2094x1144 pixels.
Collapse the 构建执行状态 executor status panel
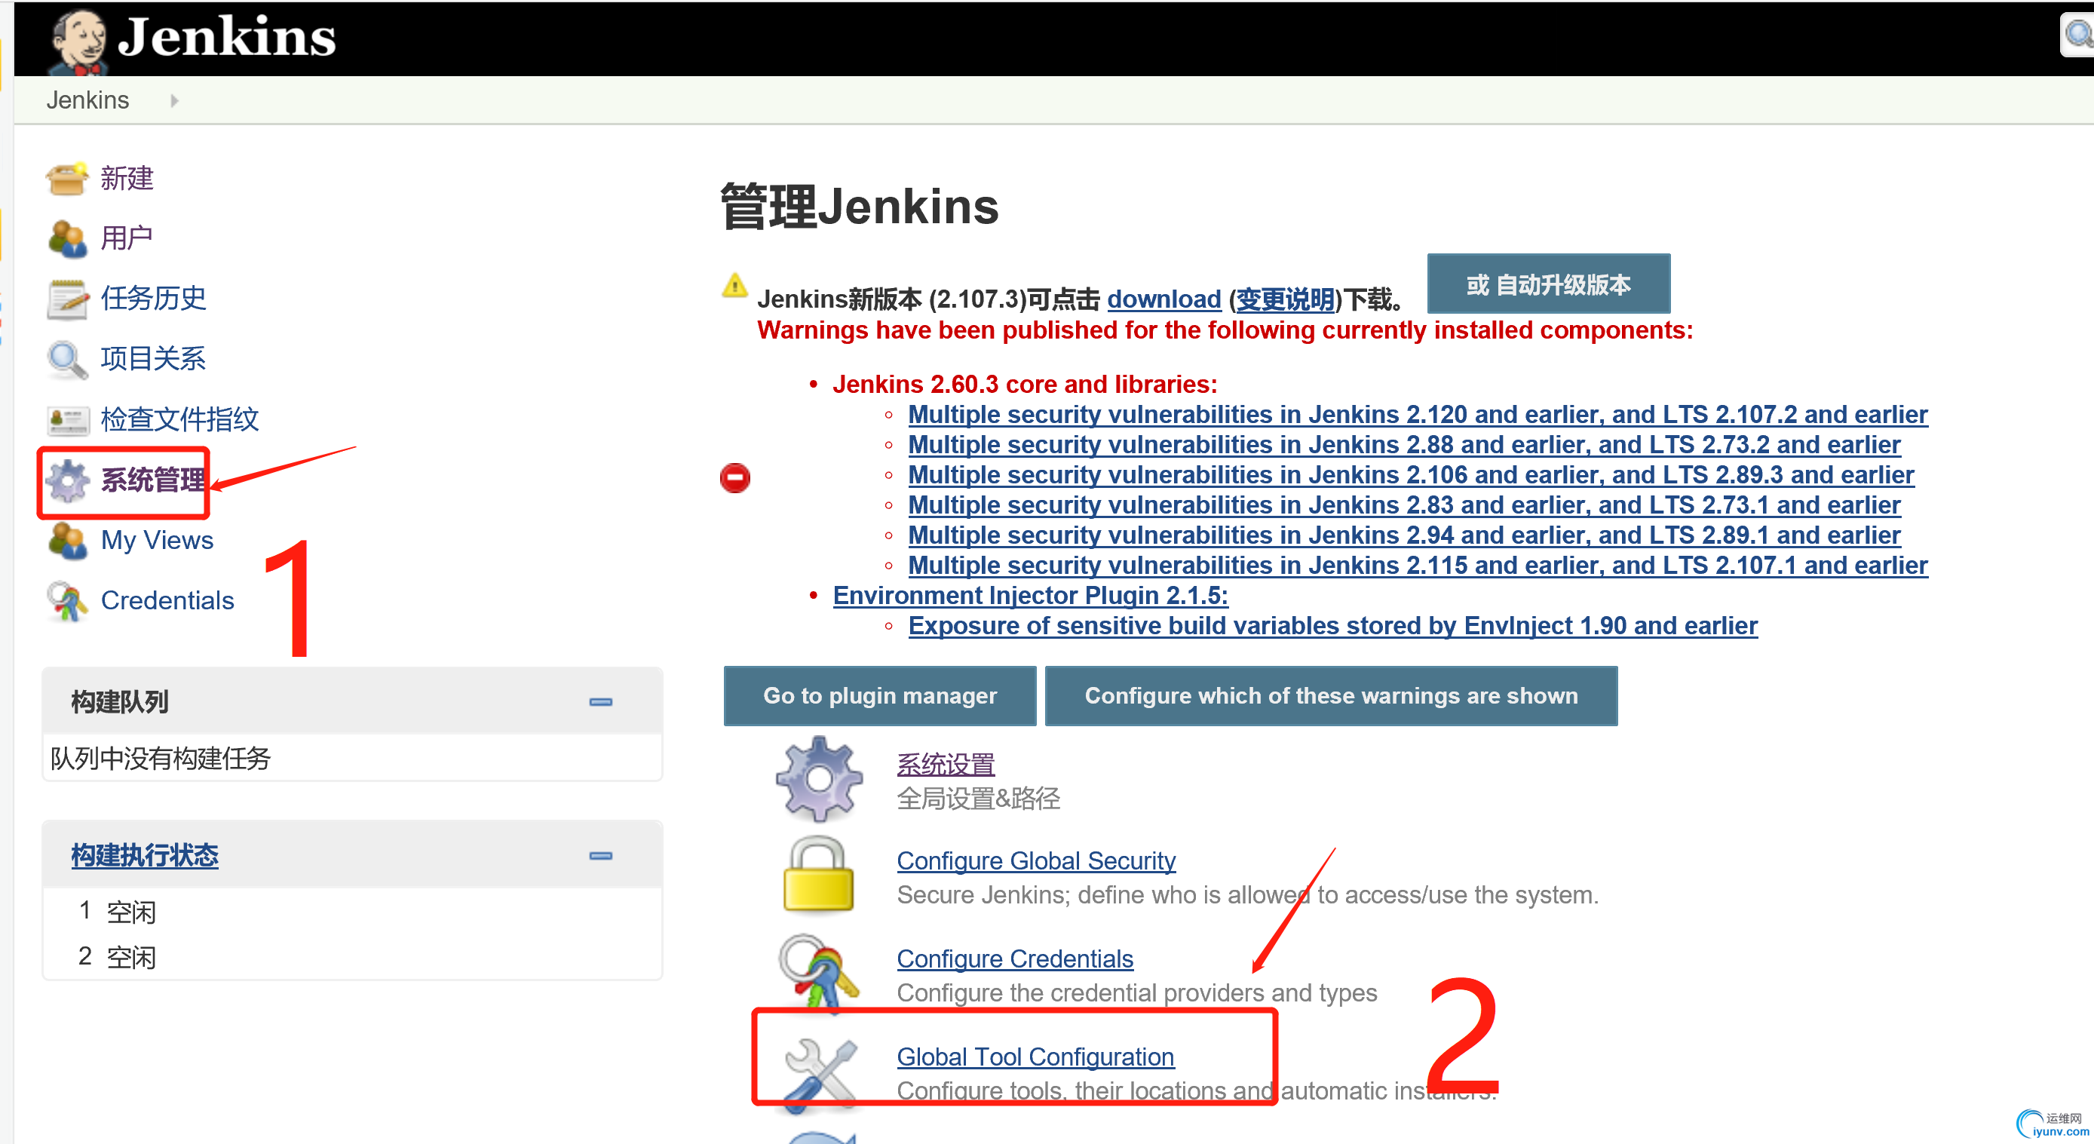click(x=600, y=855)
